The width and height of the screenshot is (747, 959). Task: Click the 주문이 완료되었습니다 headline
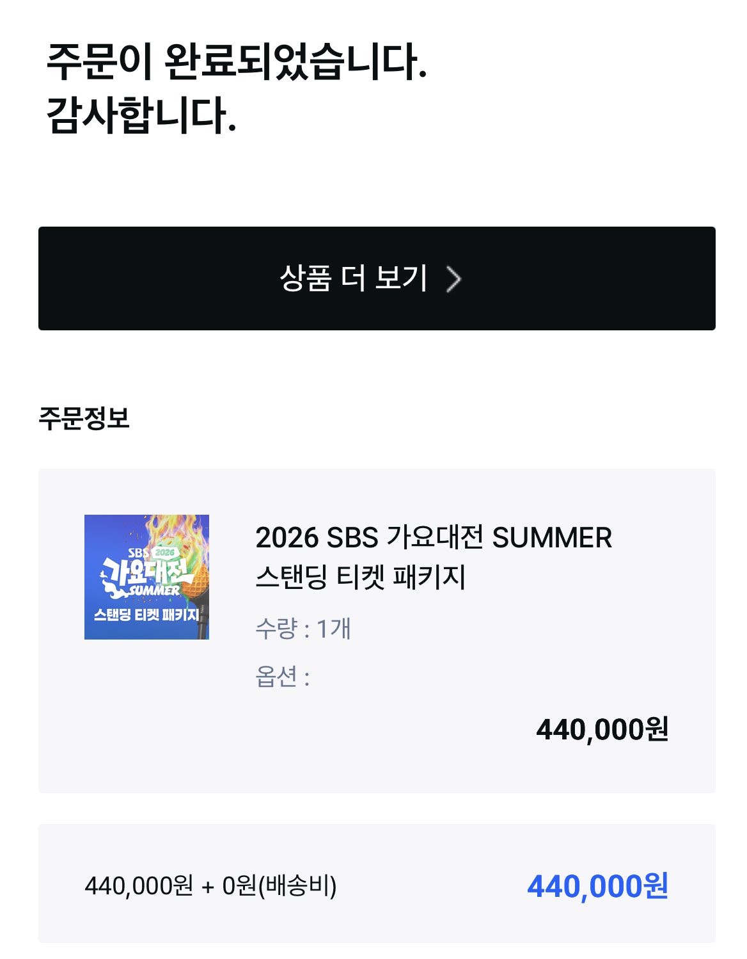237,62
